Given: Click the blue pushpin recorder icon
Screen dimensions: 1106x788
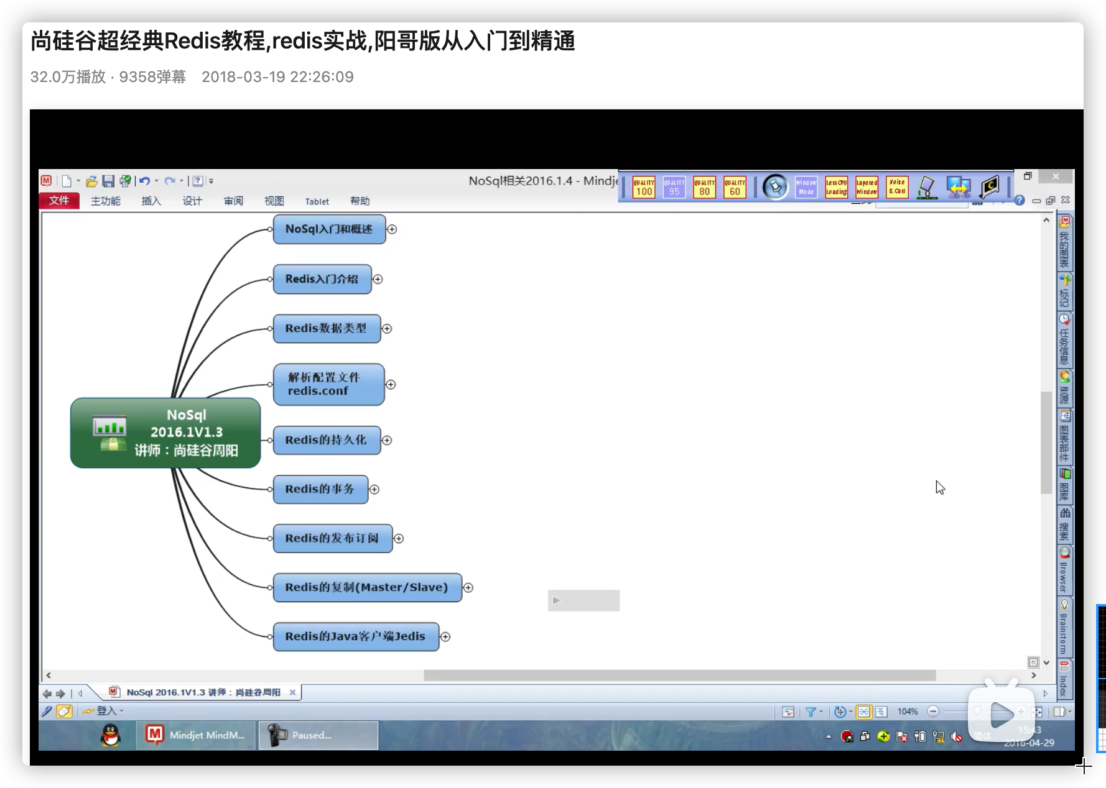Looking at the screenshot, I should [x=775, y=187].
